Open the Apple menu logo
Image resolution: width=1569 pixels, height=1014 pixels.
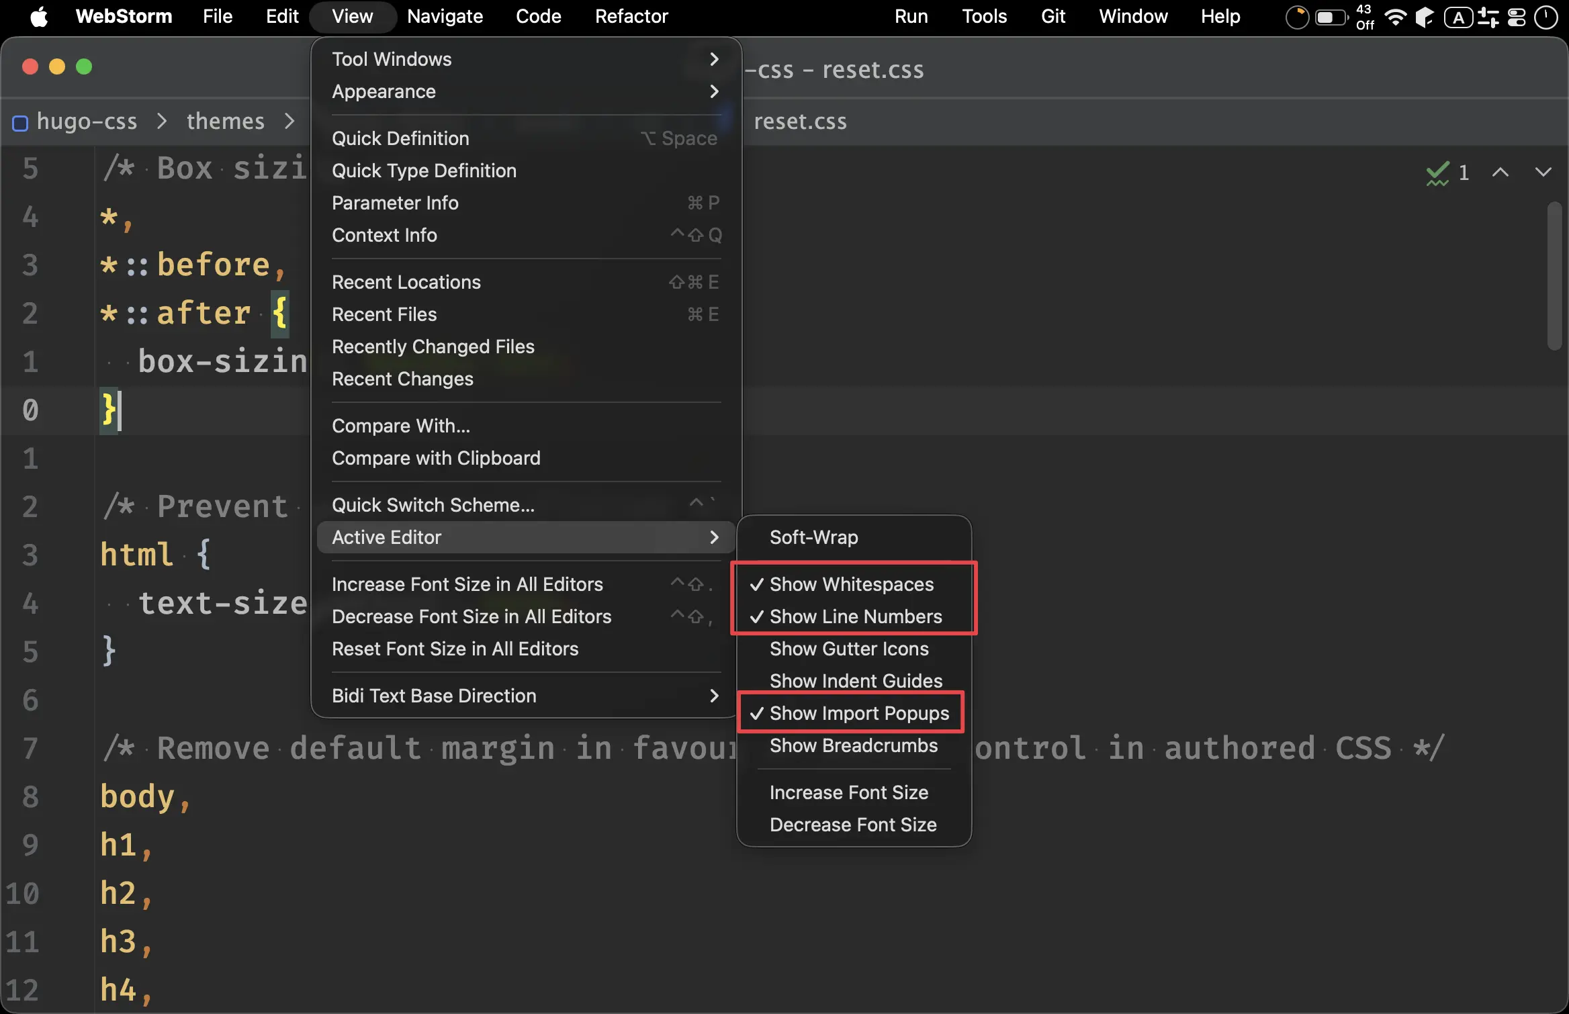click(39, 17)
